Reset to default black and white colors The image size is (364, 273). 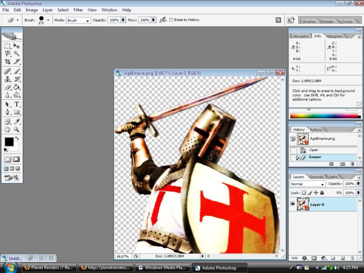[5, 150]
